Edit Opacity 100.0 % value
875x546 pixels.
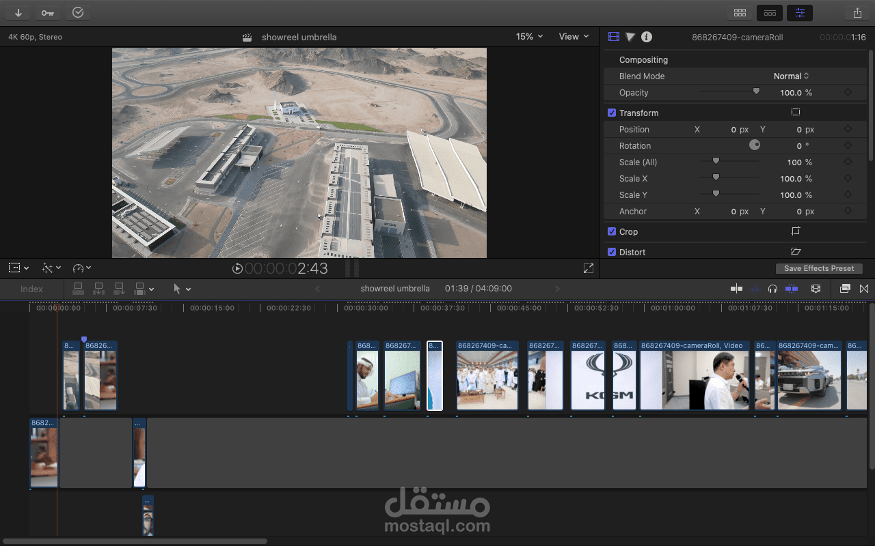(x=796, y=92)
